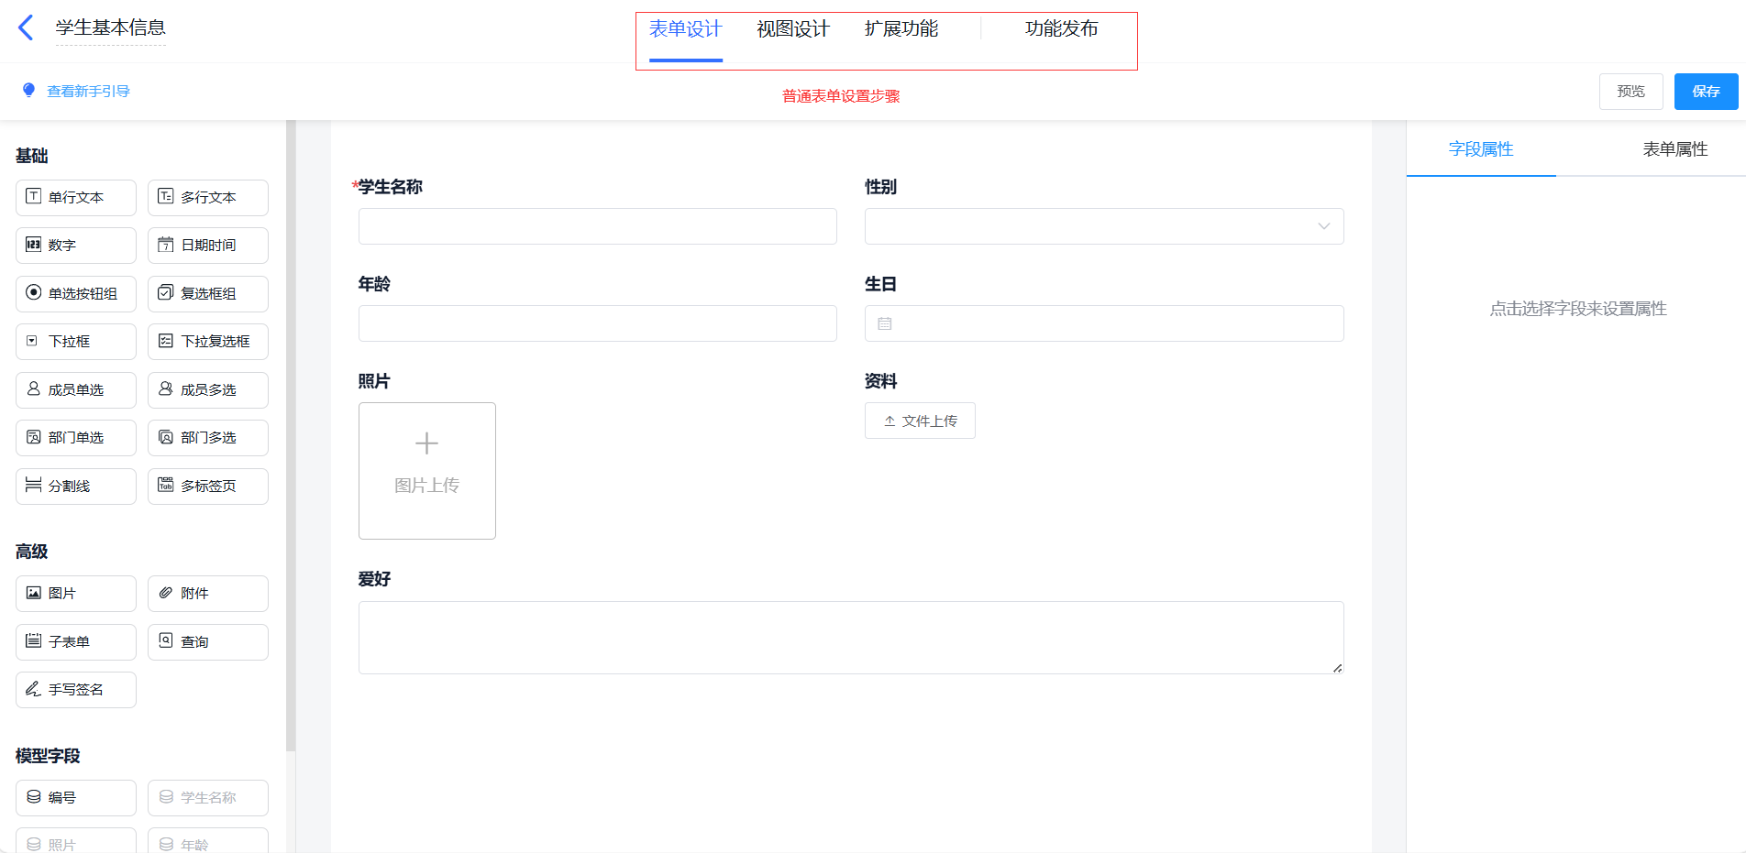Viewport: 1746px width, 853px height.
Task: Click the blue 保存 save button
Action: tap(1707, 92)
